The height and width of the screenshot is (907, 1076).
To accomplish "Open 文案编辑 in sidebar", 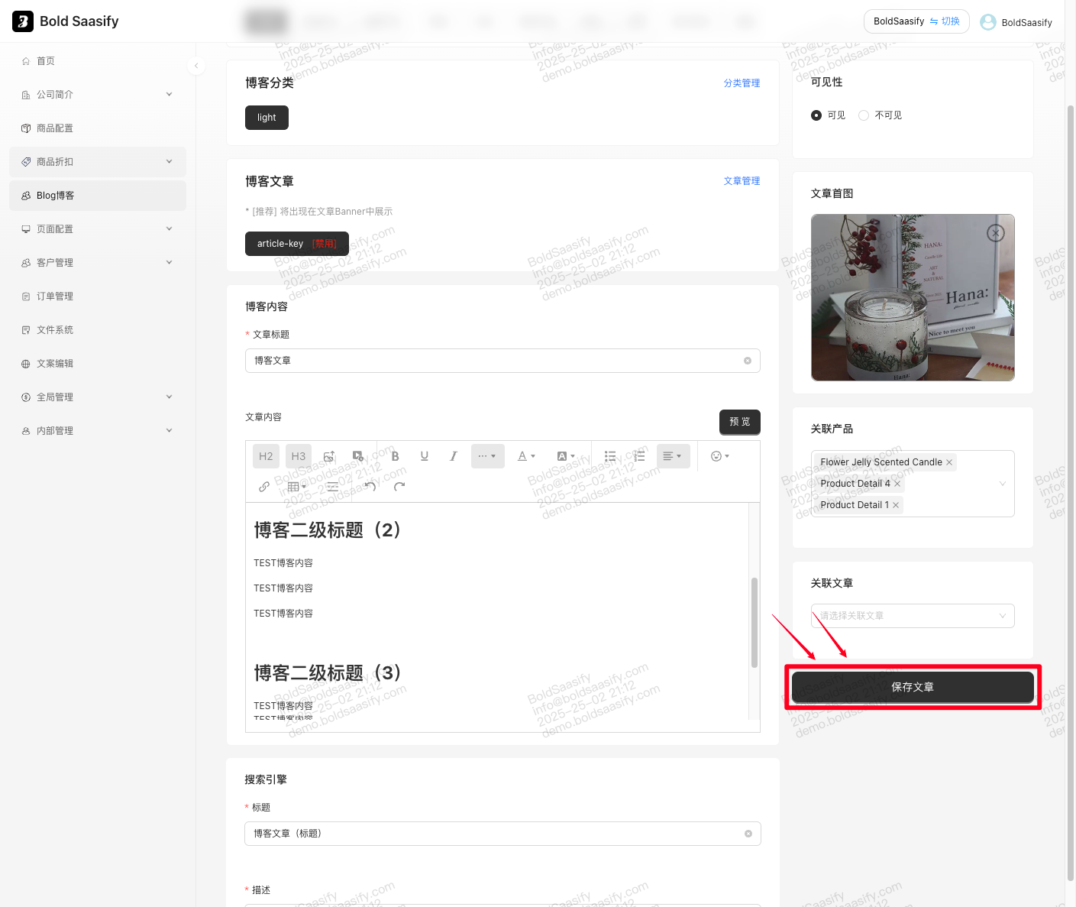I will (98, 364).
